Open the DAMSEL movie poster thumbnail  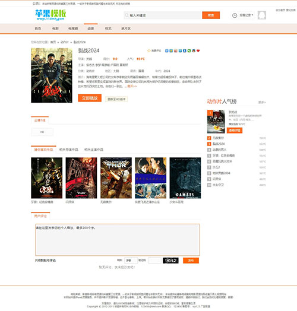click(185, 178)
